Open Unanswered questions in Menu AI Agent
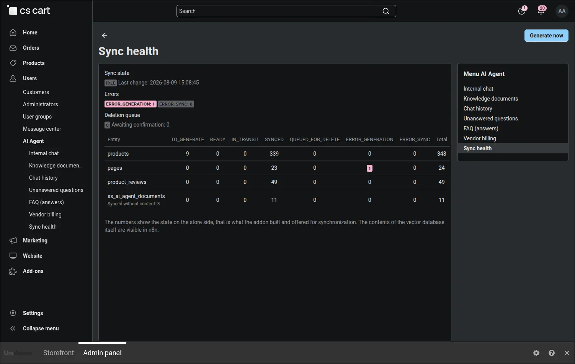Image resolution: width=575 pixels, height=364 pixels. pos(491,119)
